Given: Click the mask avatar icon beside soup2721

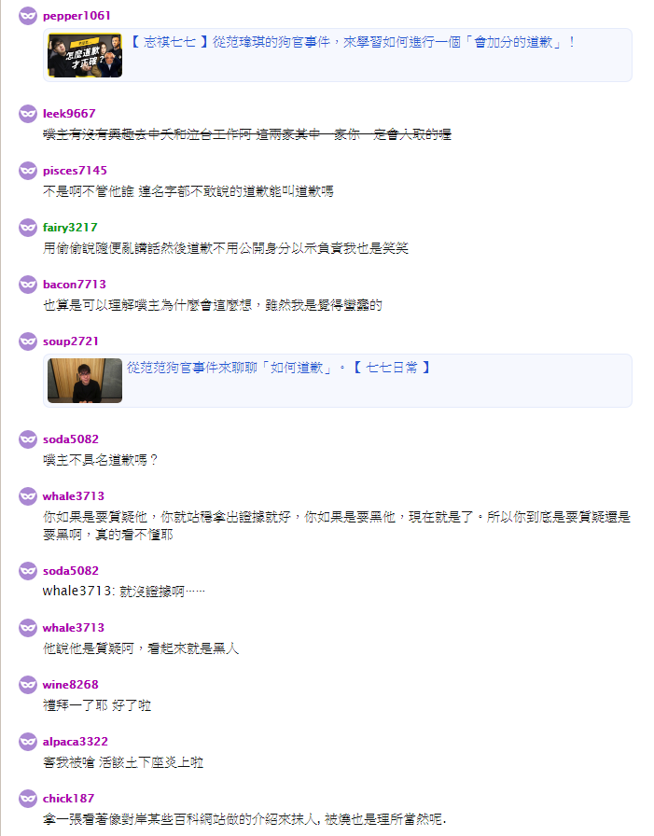Looking at the screenshot, I should point(28,341).
